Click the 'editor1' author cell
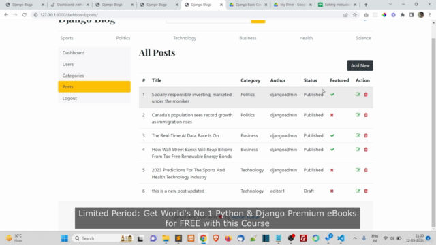This screenshot has width=436, height=245. pyautogui.click(x=277, y=191)
